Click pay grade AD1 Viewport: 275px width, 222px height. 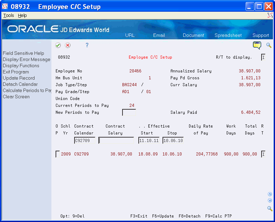tap(126, 92)
